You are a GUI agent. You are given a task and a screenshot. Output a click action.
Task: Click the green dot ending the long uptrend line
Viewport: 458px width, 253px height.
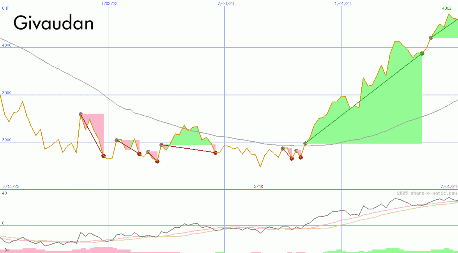tap(422, 53)
